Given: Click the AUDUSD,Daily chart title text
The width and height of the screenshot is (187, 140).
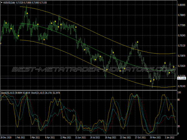Looking at the screenshot, I should pyautogui.click(x=9, y=2).
